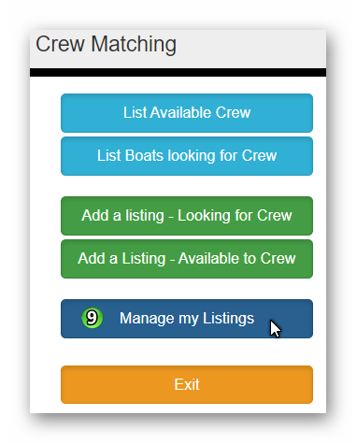Open Manage my Listings
This screenshot has width=357, height=444.
tap(187, 319)
